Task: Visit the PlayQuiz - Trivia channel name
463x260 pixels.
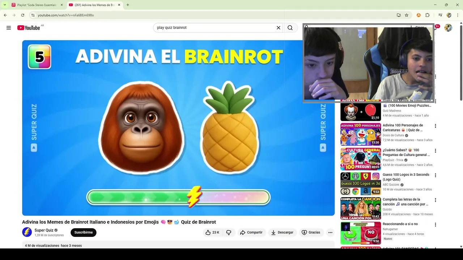Action: 393,160
